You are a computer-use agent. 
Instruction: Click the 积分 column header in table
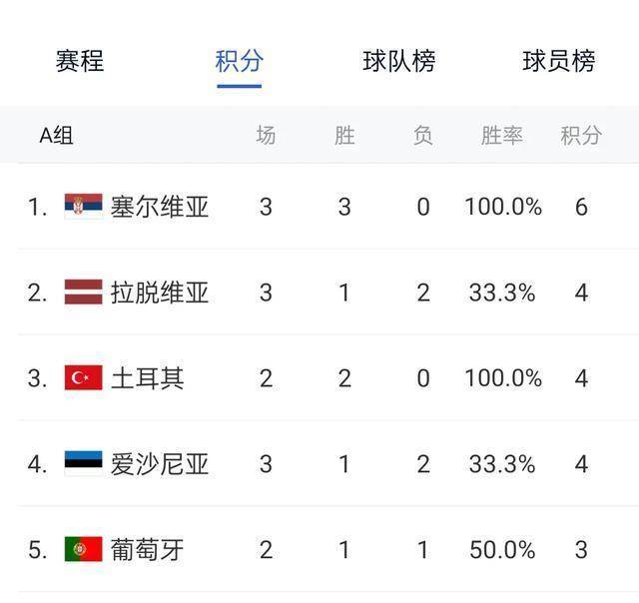[581, 136]
